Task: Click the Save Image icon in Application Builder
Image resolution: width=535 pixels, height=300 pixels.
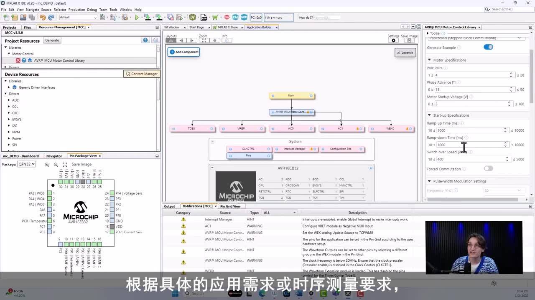Action: click(409, 40)
